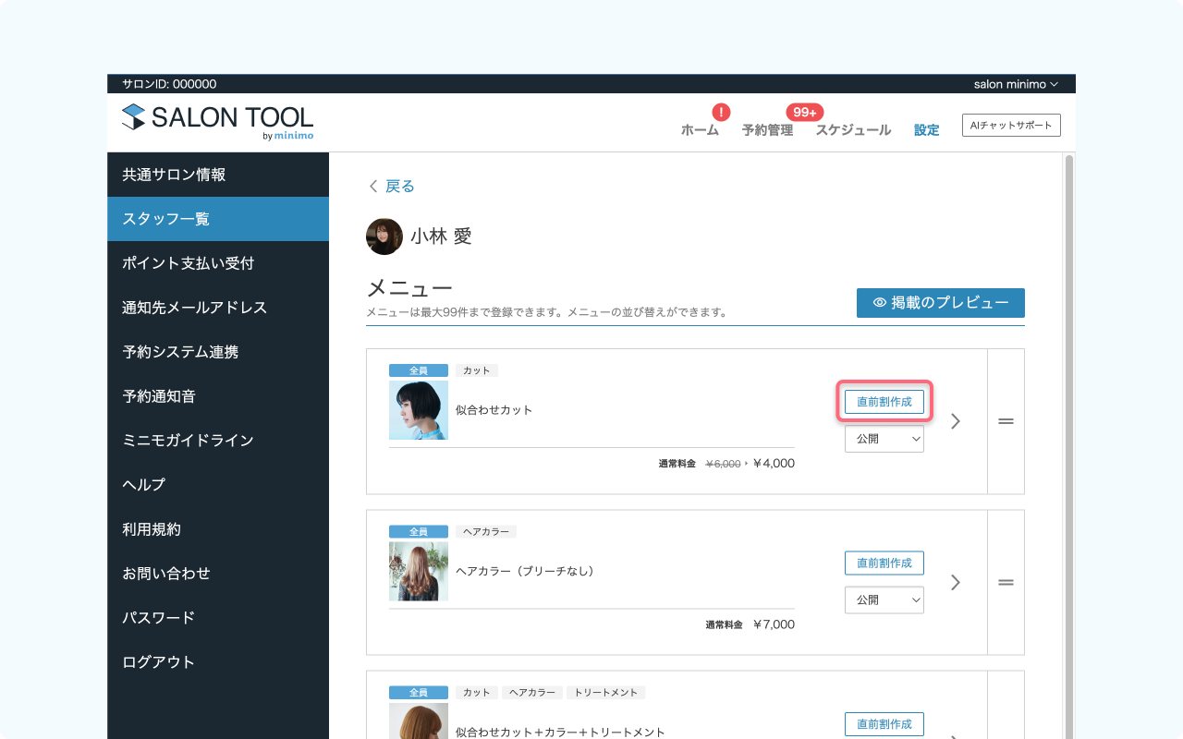
Task: Open the スケジュール tab
Action: pos(853,130)
